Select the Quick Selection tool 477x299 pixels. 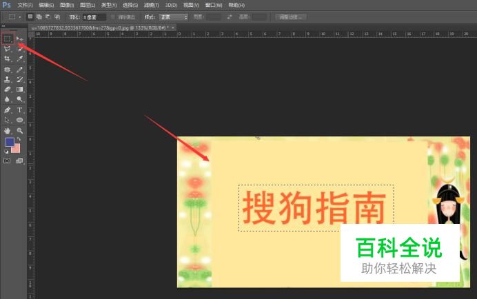19,49
